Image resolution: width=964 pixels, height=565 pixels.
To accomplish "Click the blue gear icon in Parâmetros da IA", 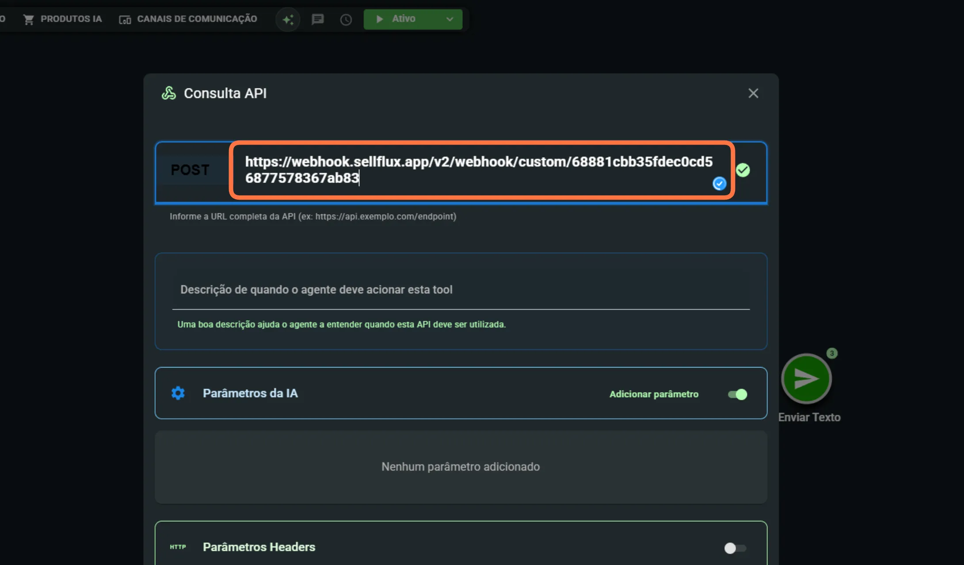I will pos(178,393).
